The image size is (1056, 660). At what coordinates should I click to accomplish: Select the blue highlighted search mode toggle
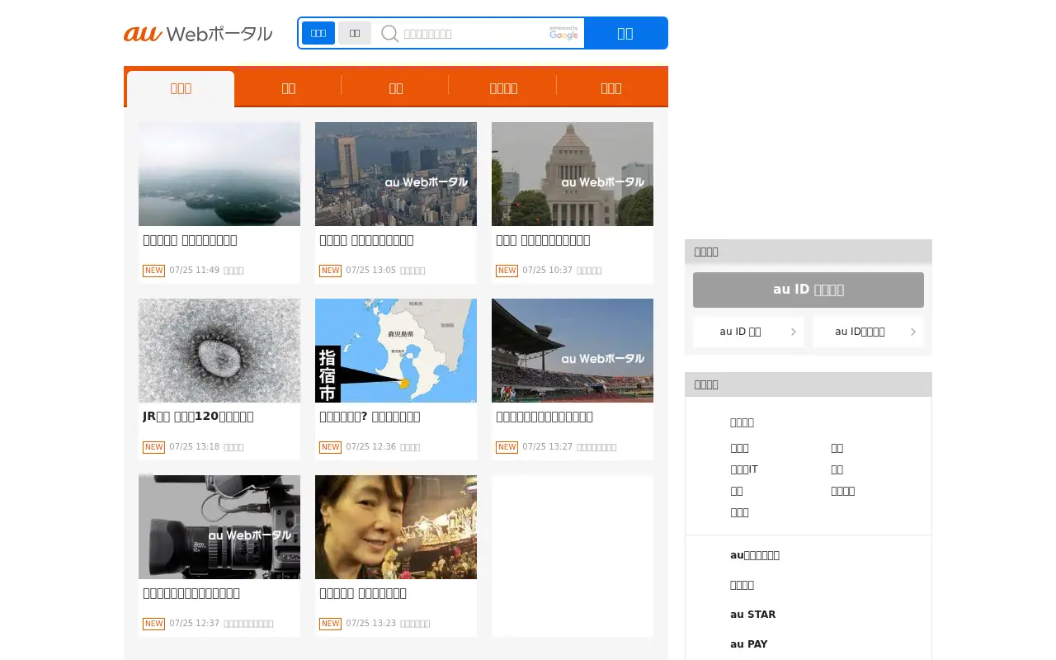click(x=318, y=33)
